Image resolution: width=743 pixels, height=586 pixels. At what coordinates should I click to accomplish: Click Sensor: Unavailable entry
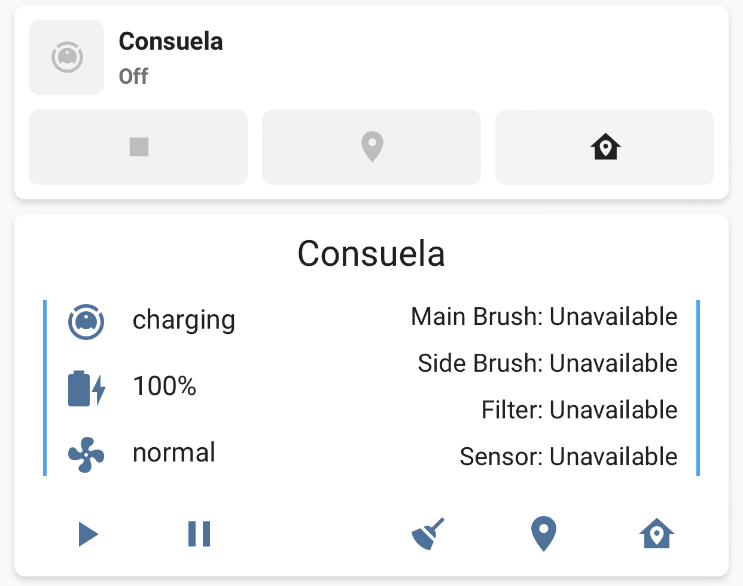(568, 457)
